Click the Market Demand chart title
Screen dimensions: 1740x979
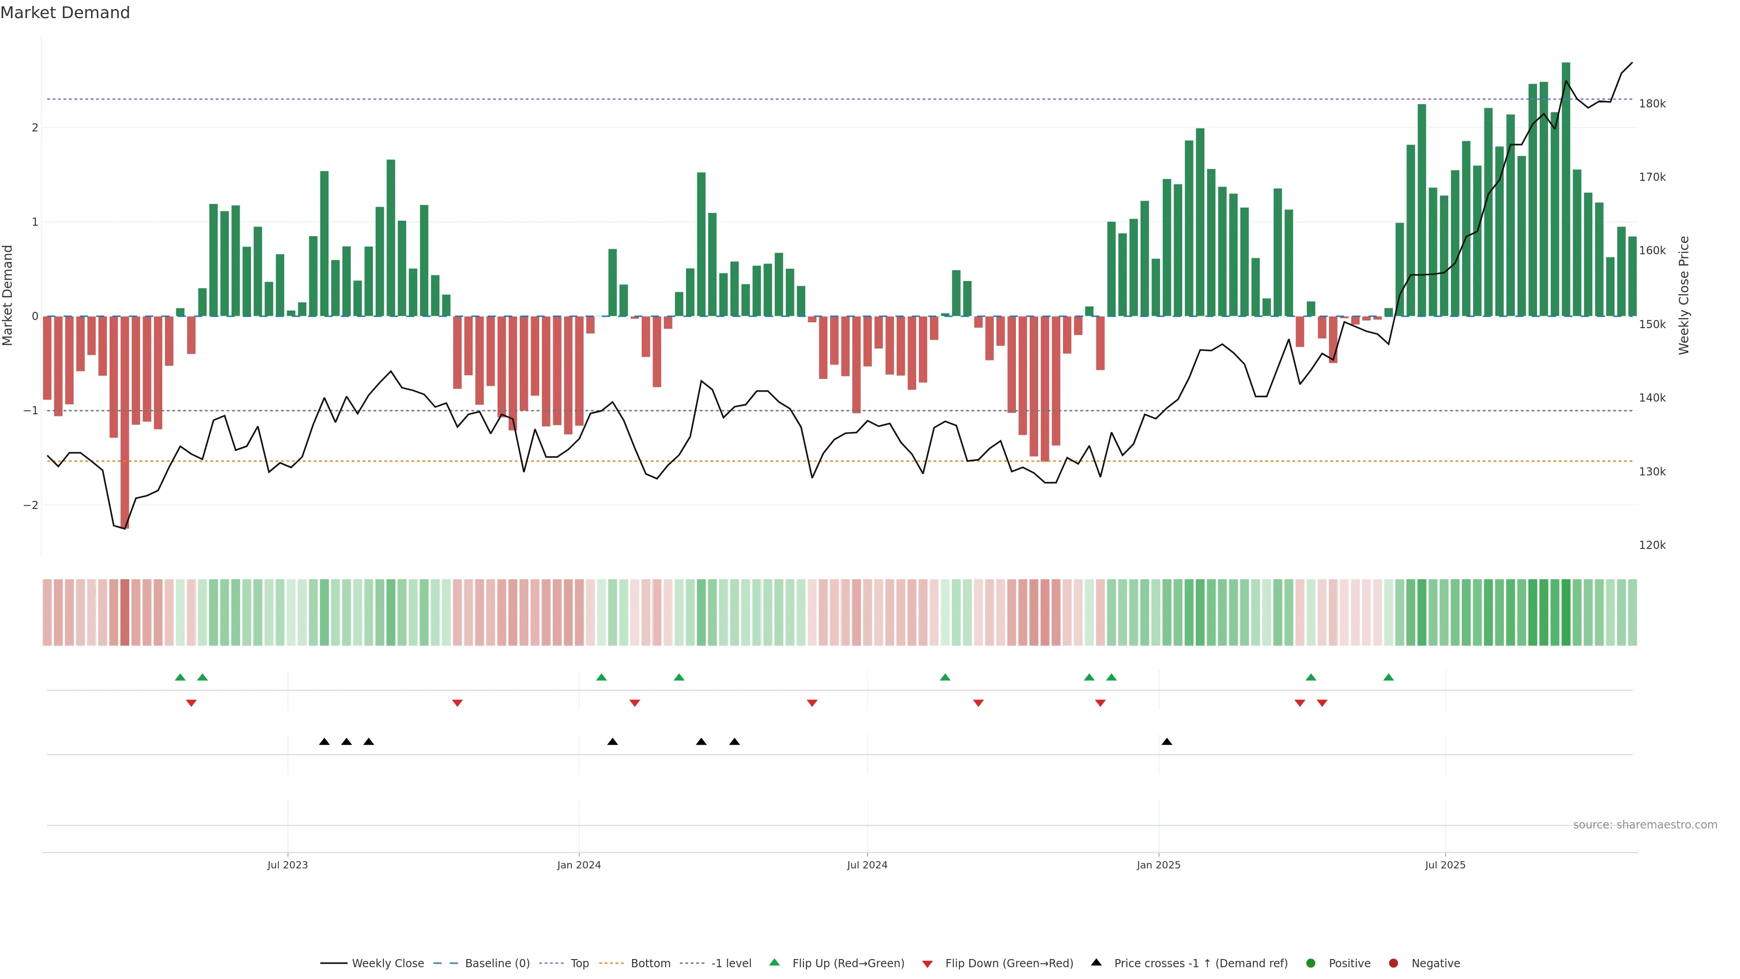[x=65, y=13]
